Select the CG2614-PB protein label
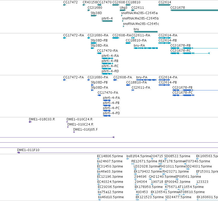 pyautogui.click(x=168, y=82)
